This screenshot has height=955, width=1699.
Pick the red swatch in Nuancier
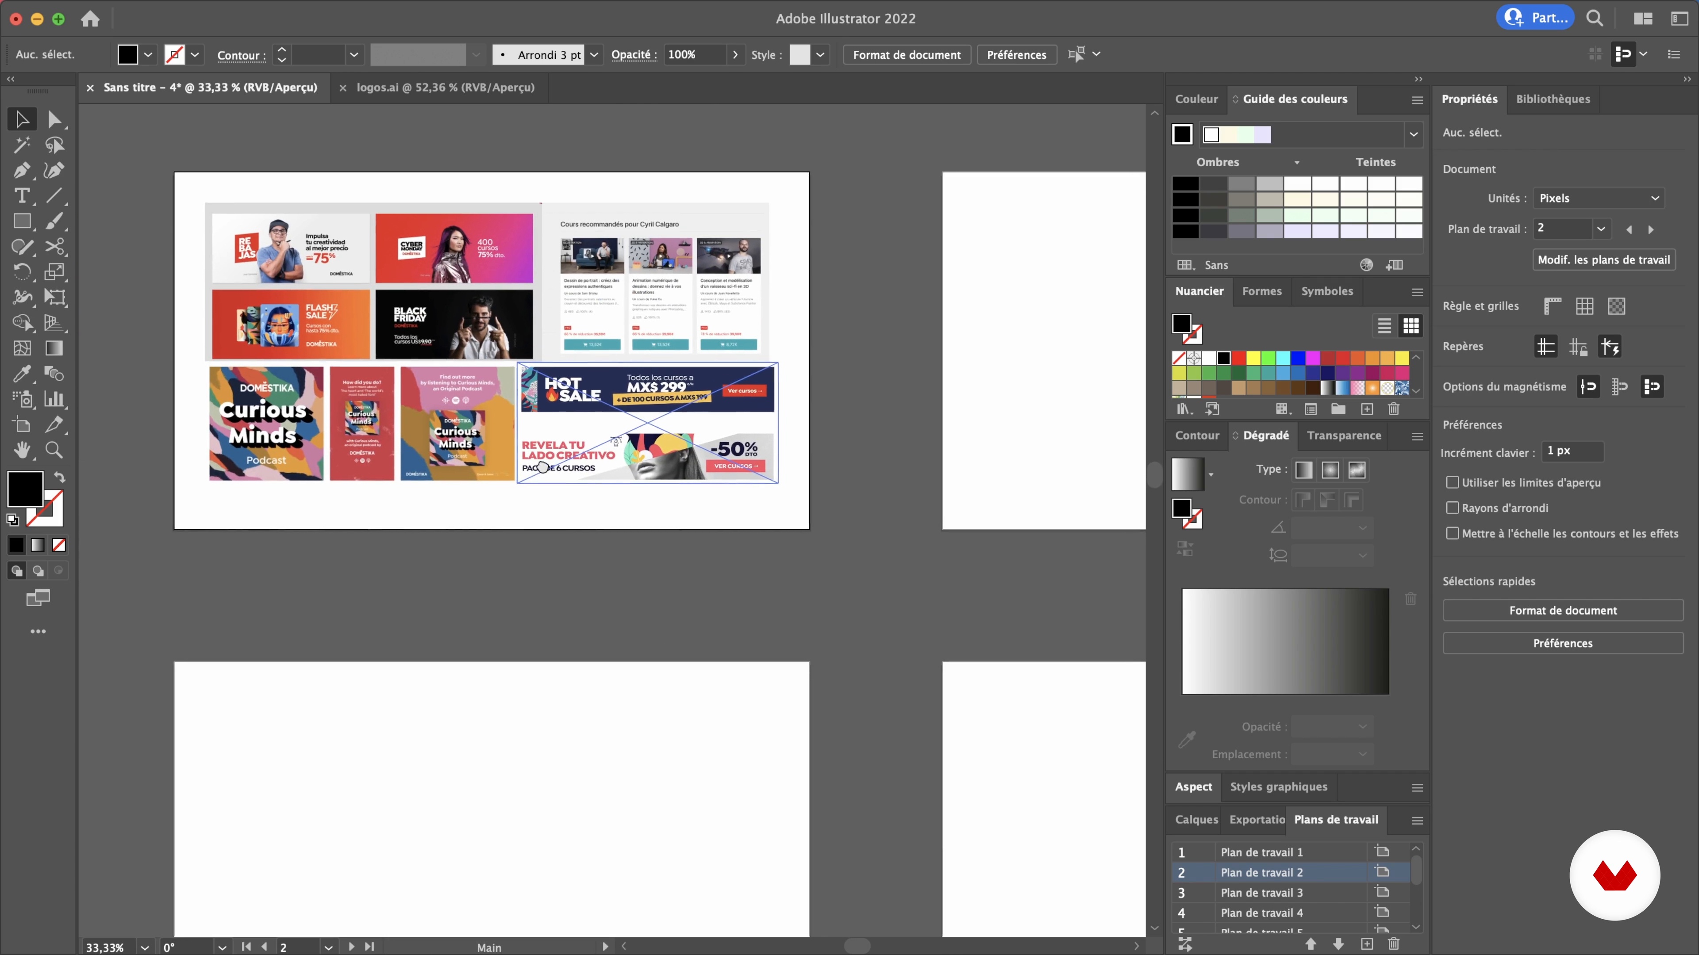1239,358
